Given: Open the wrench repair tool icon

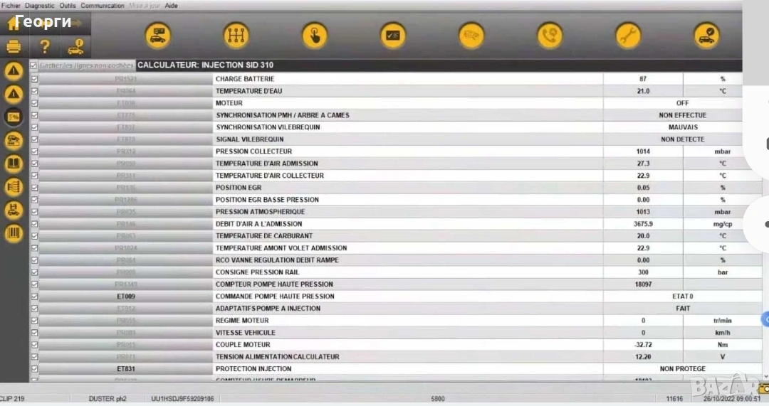Looking at the screenshot, I should 628,36.
